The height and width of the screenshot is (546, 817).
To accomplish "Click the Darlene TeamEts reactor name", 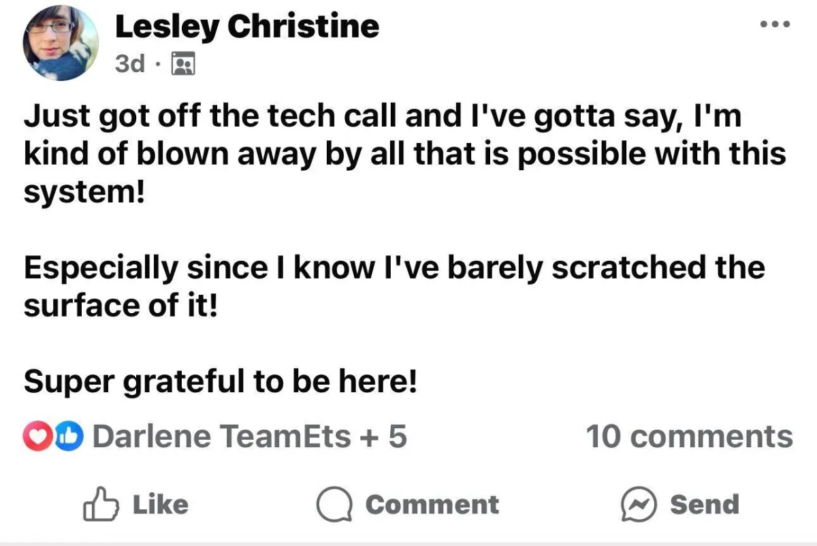I will pyautogui.click(x=221, y=436).
